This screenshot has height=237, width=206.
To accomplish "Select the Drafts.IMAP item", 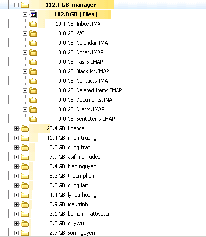I will point(81,109).
